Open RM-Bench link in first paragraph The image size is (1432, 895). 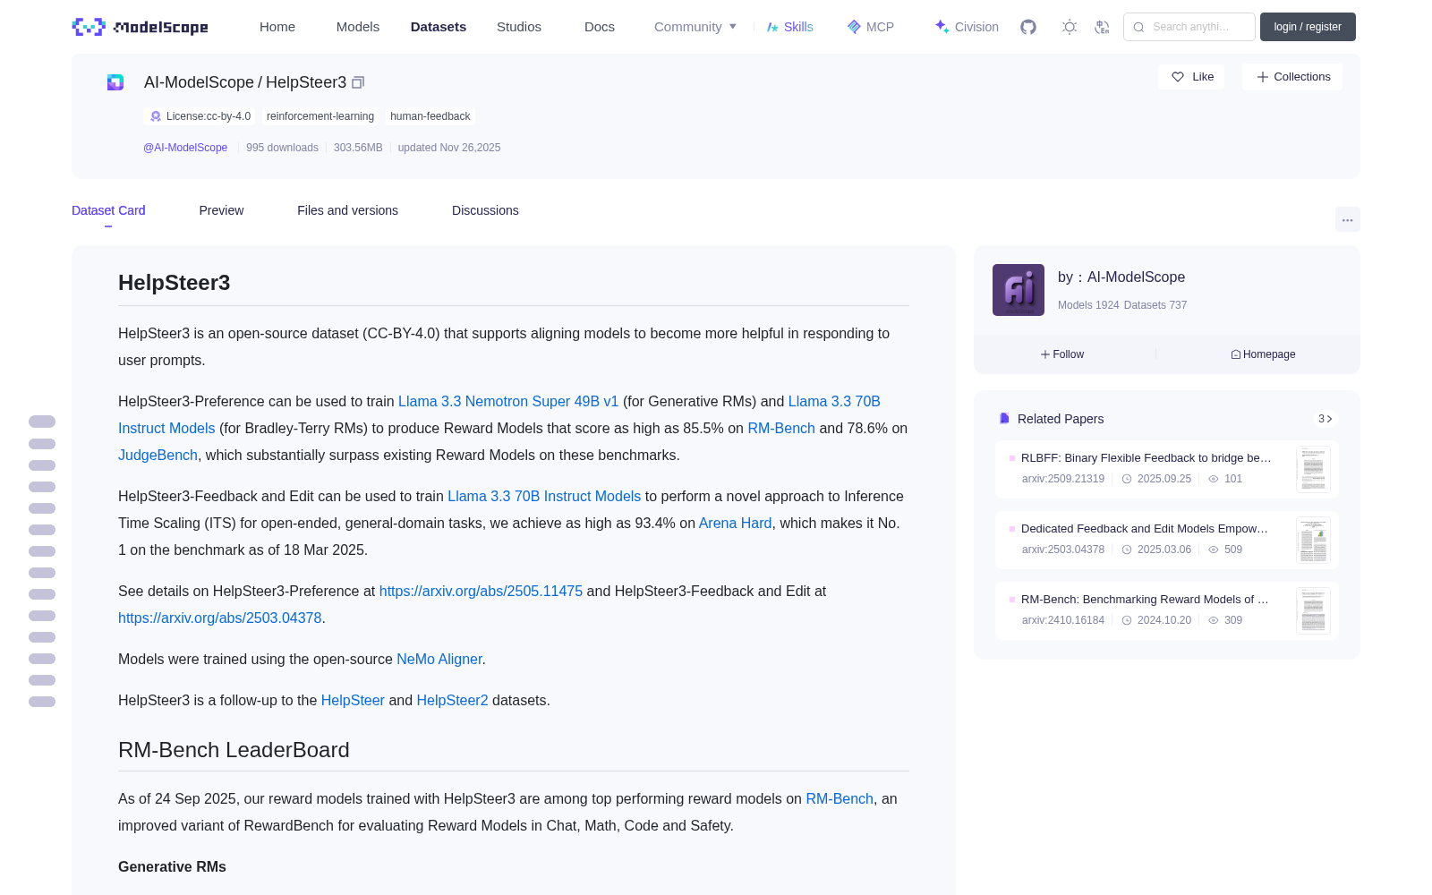tap(781, 428)
